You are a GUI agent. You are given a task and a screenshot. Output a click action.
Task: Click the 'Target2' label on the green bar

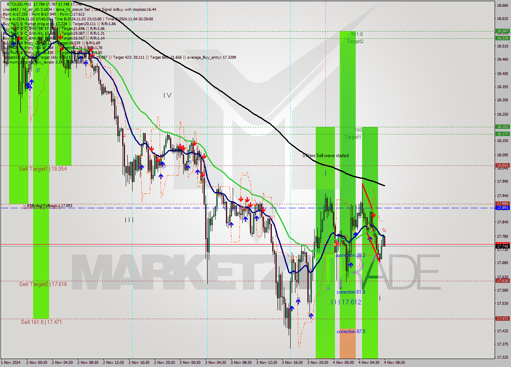tap(355, 41)
